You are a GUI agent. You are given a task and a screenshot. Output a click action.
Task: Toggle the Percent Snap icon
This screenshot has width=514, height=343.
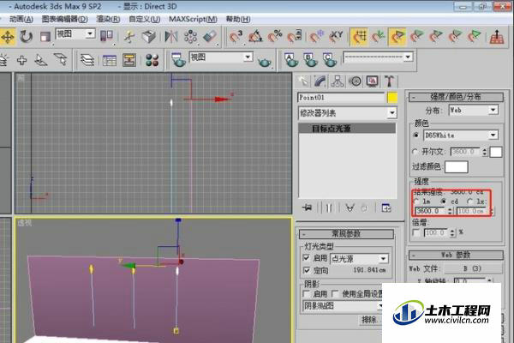tap(275, 36)
